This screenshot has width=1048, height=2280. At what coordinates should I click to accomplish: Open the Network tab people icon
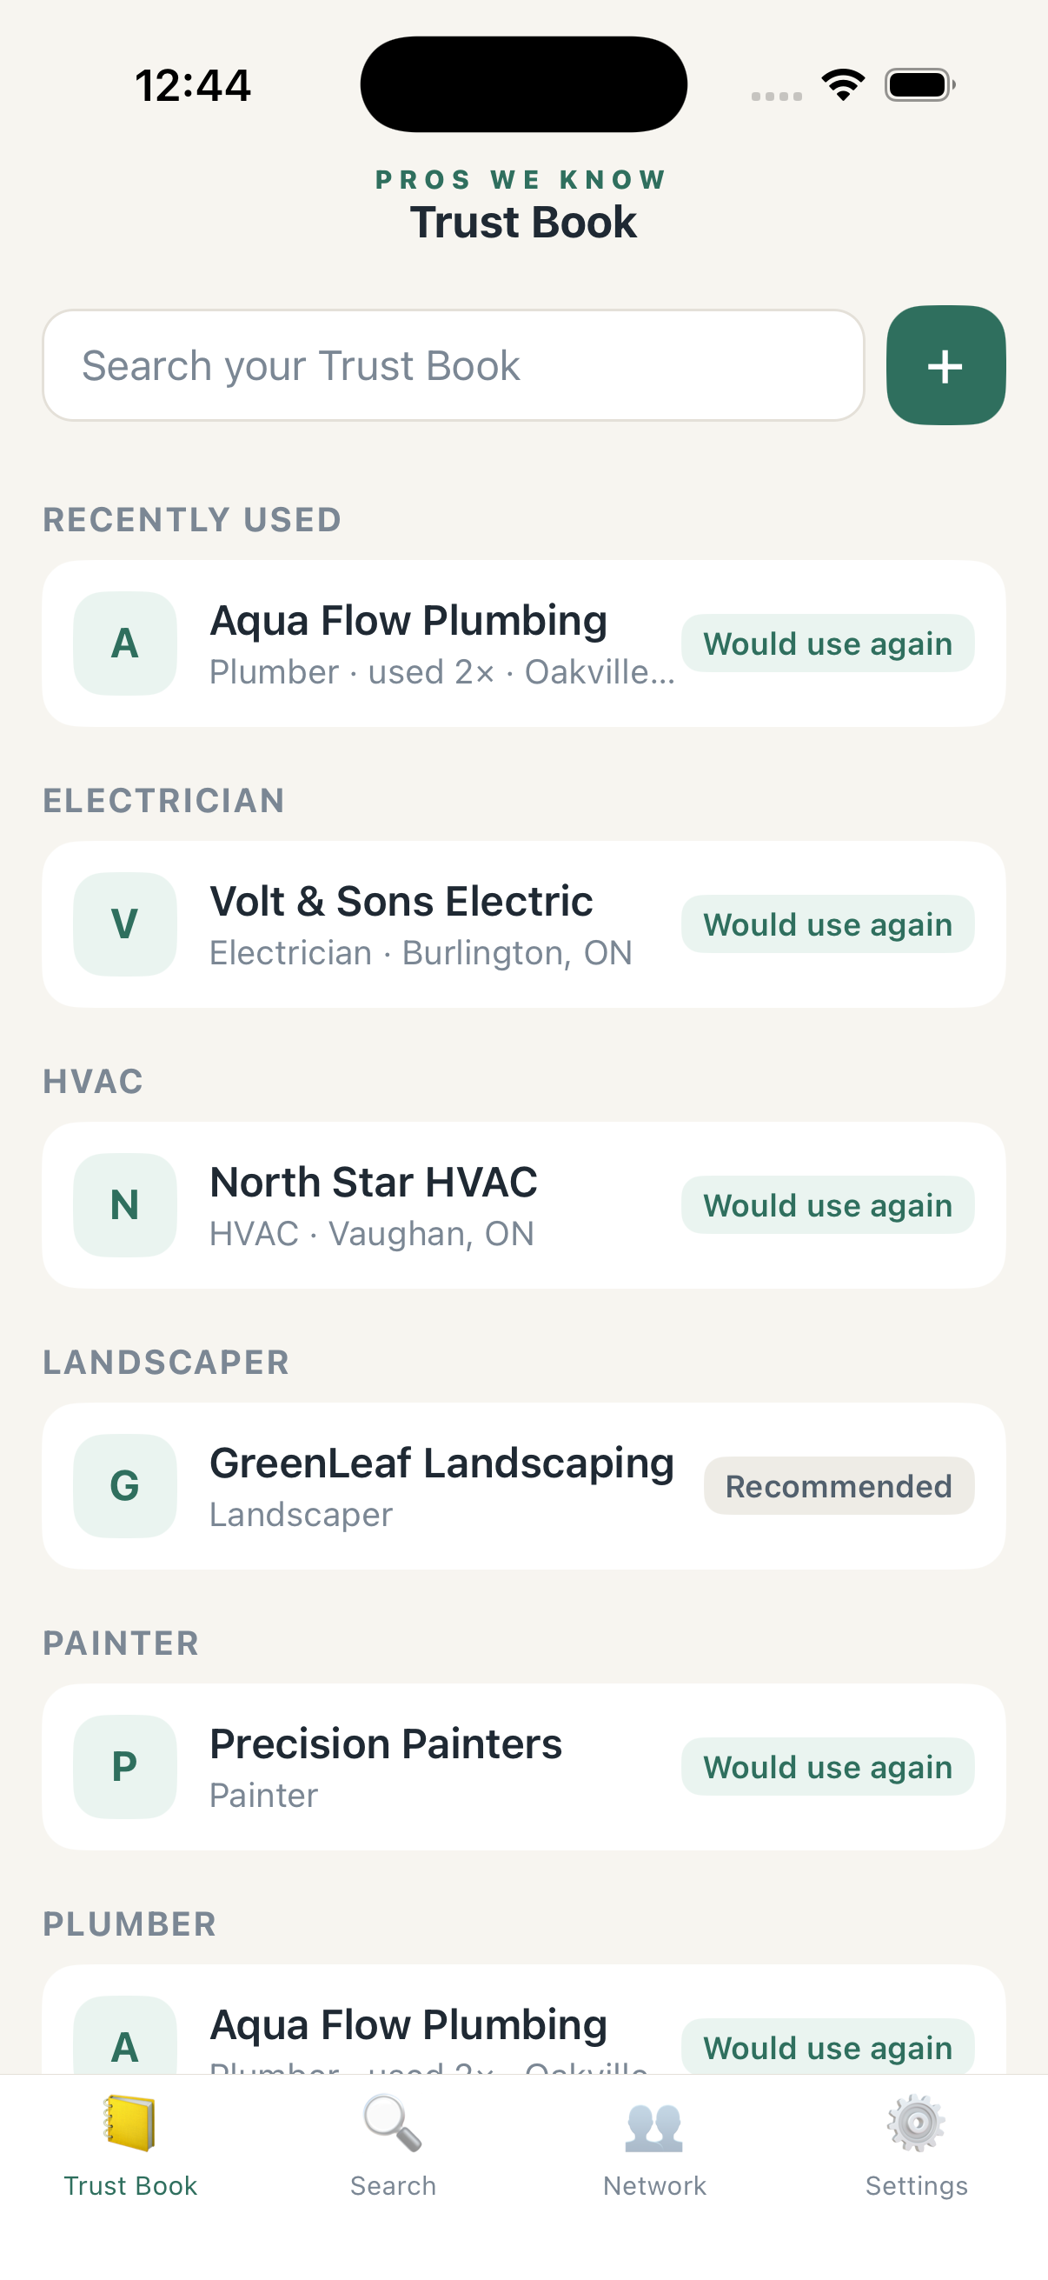(x=654, y=2126)
